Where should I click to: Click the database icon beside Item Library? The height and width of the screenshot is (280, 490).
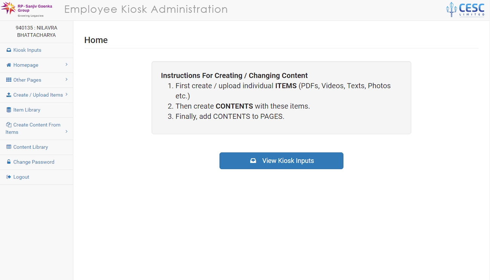[x=9, y=110]
